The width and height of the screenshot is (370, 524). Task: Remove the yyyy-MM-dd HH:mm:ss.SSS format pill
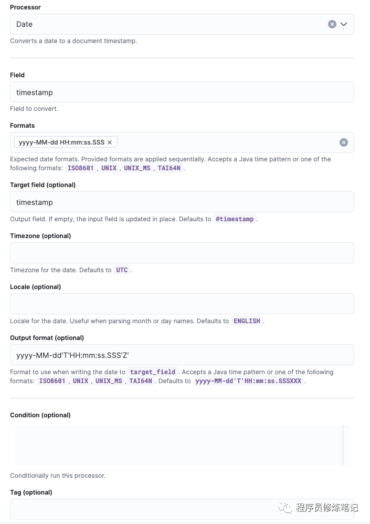pyautogui.click(x=110, y=142)
